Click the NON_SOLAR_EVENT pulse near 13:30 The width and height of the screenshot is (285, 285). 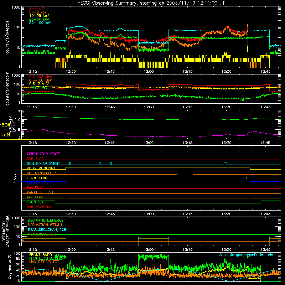coord(226,164)
